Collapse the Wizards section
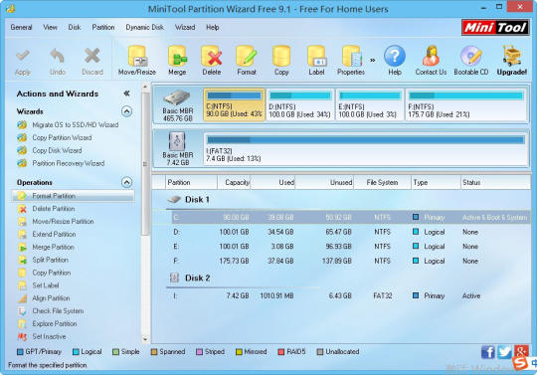 pos(126,111)
